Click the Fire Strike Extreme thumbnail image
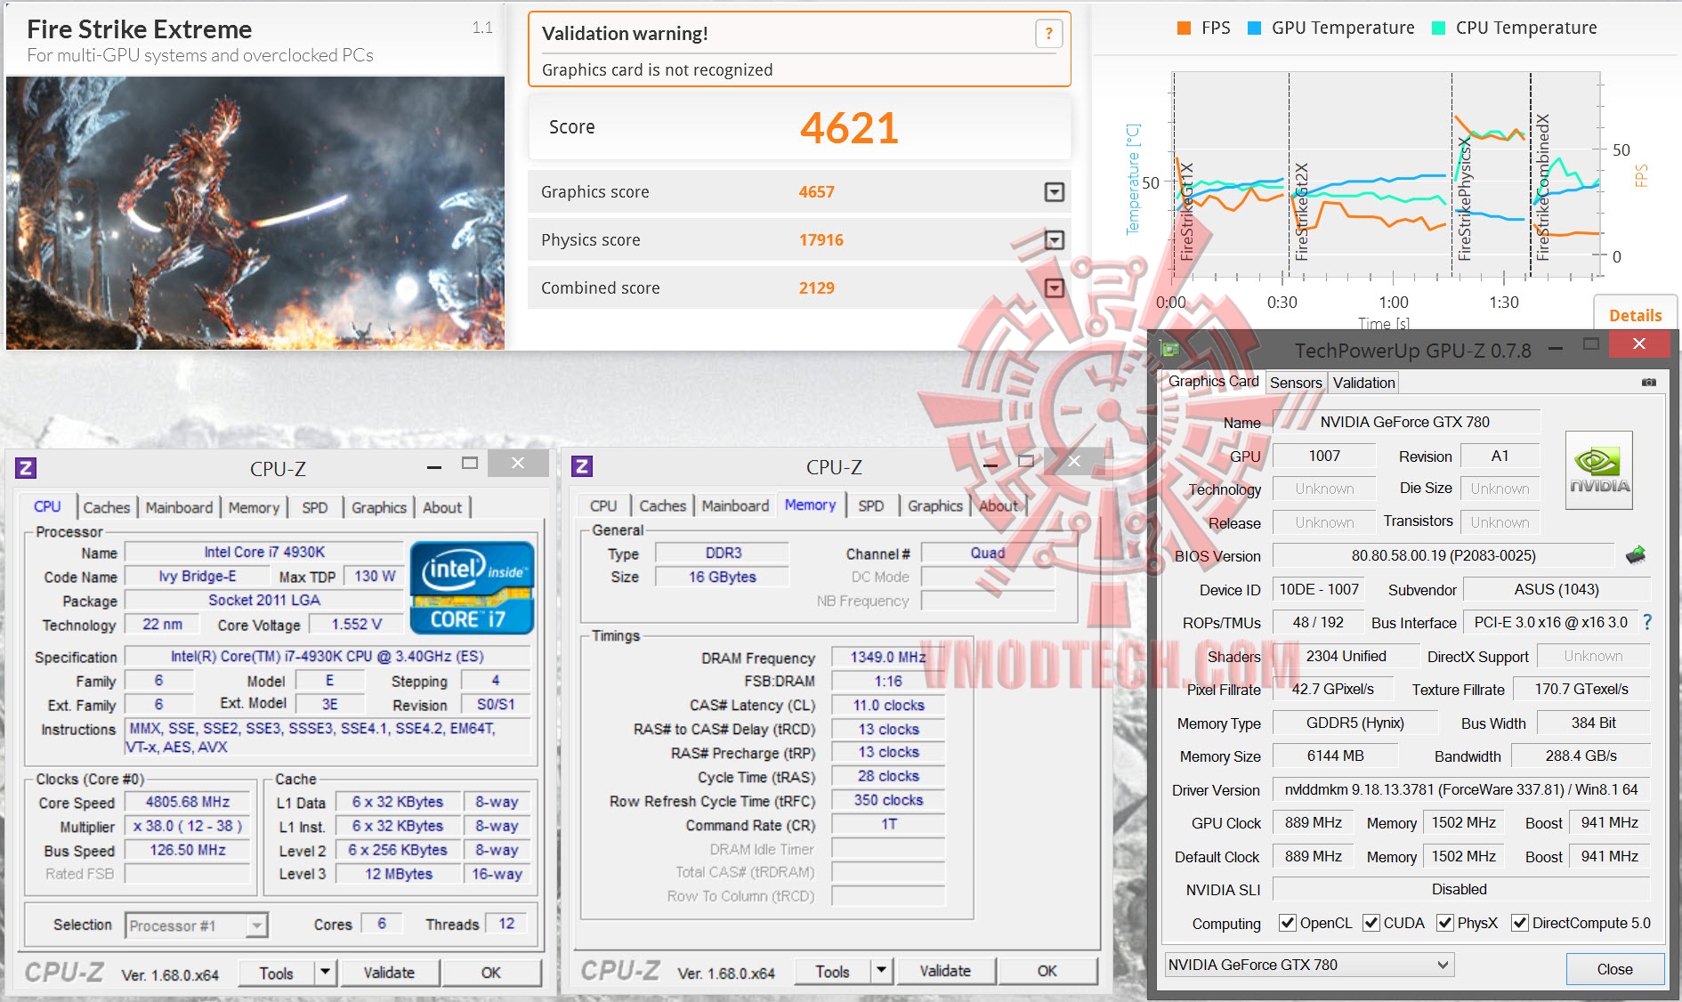This screenshot has height=1002, width=1682. click(255, 213)
